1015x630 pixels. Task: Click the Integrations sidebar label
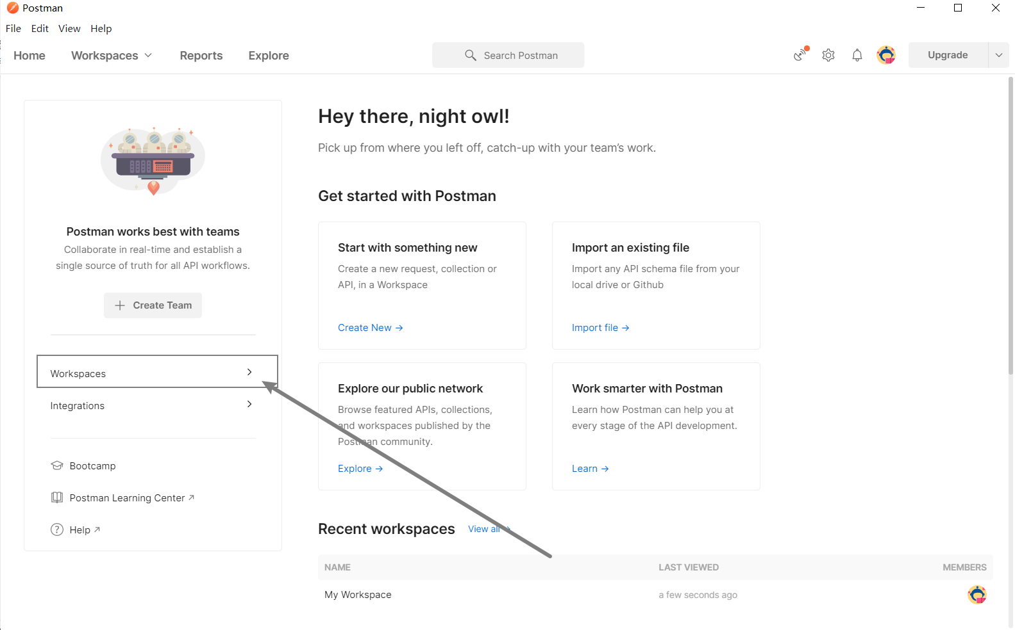click(x=78, y=406)
